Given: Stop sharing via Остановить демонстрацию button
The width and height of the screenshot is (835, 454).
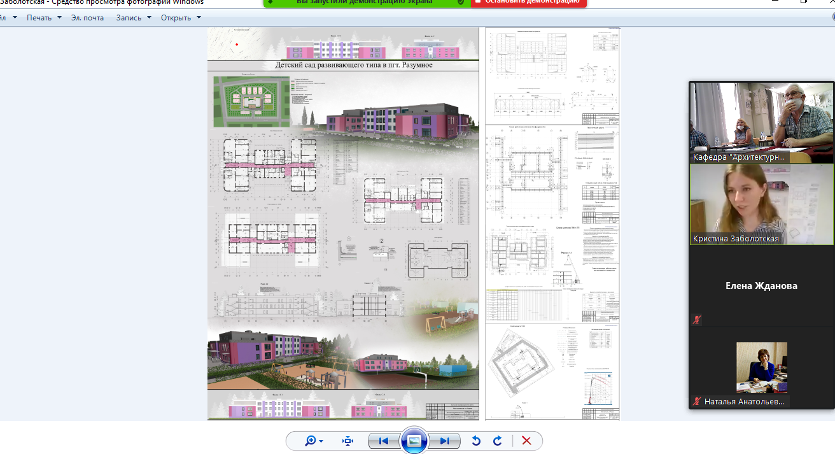Looking at the screenshot, I should pyautogui.click(x=529, y=3).
